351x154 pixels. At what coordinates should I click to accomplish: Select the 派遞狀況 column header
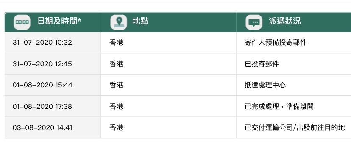tap(285, 21)
